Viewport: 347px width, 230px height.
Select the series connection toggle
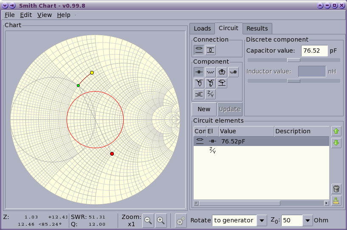pyautogui.click(x=199, y=50)
